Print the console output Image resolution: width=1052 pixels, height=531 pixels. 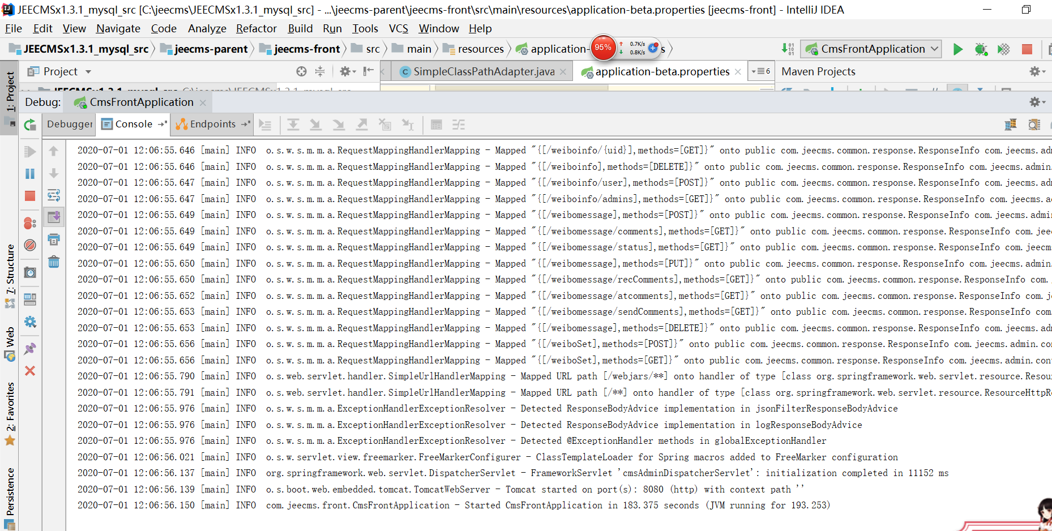[x=54, y=239]
